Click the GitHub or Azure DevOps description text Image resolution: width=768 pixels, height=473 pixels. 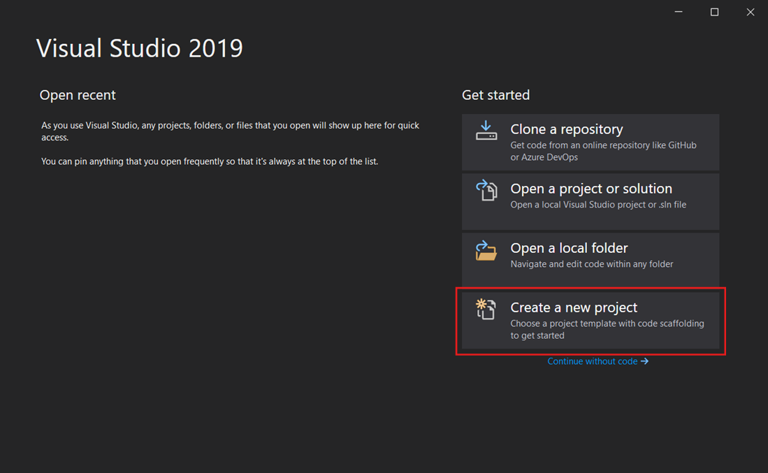pos(603,151)
